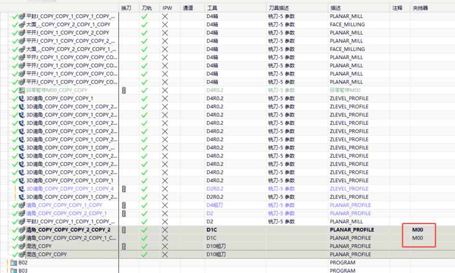Screen dimensions: 455x273
Task: Click the IPW cross in the 混选_COPY row
Action: click(x=165, y=246)
